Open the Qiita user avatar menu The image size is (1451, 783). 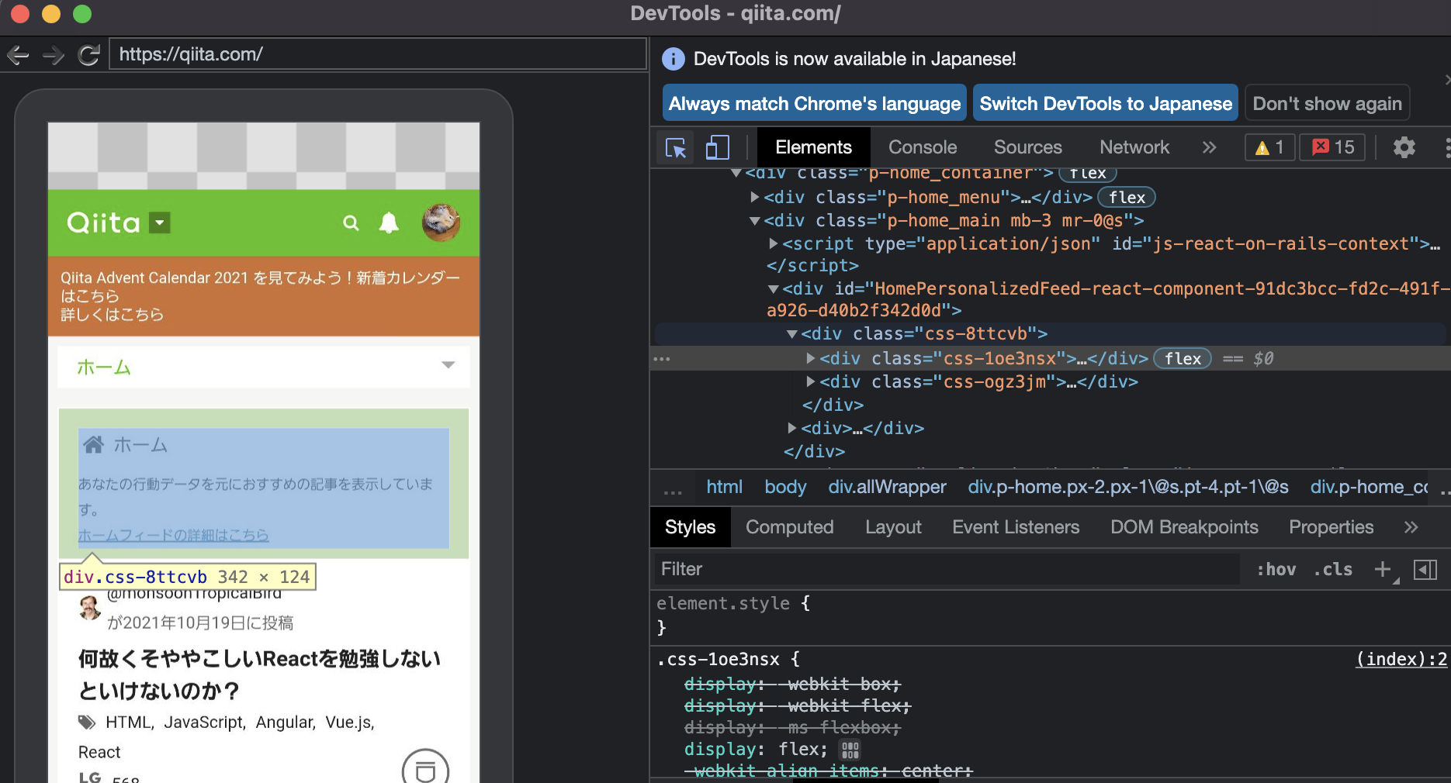(x=441, y=222)
